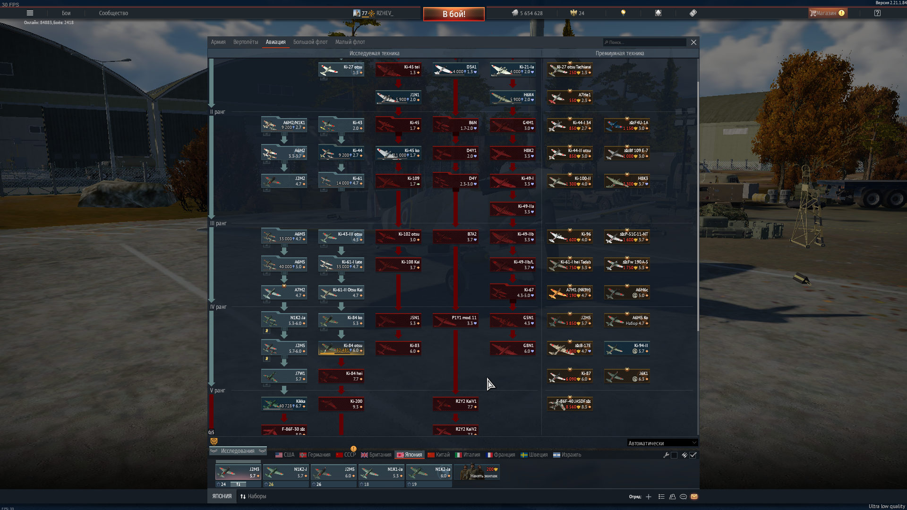Screen dimensions: 907x510
Task: Click Нанять экипаж recruit crew button
Action: [x=477, y=472]
